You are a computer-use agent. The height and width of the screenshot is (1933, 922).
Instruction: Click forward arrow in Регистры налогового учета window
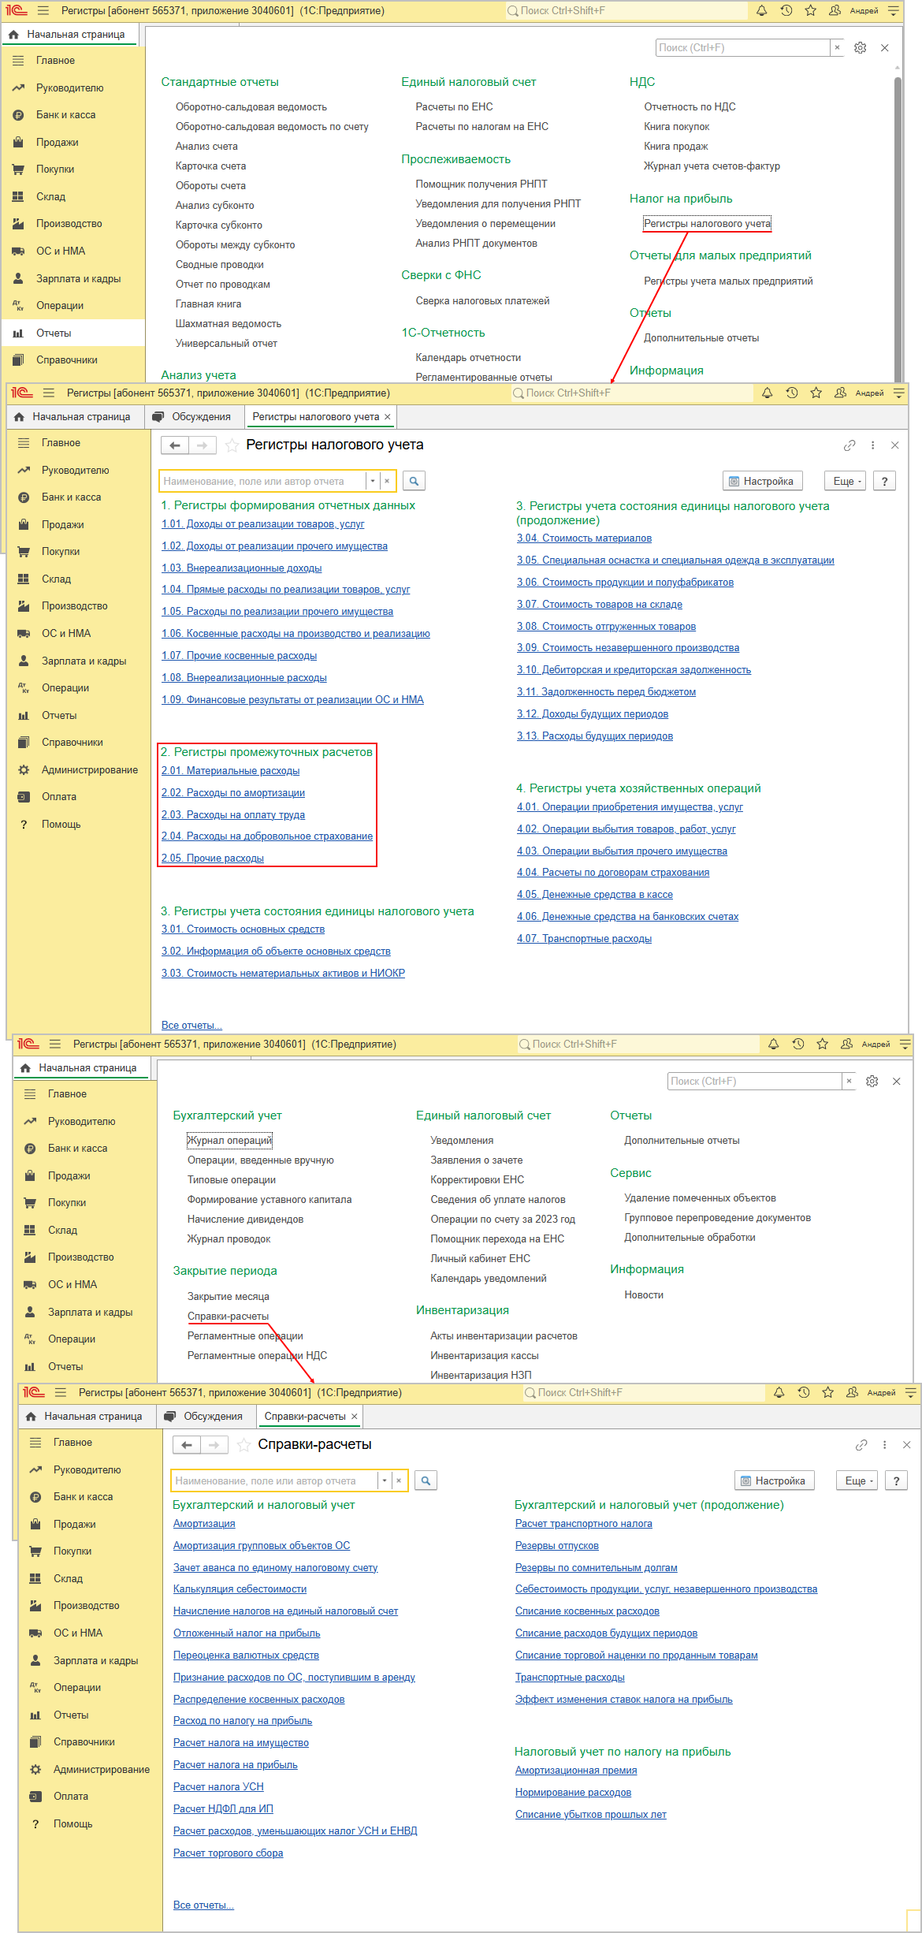(203, 445)
